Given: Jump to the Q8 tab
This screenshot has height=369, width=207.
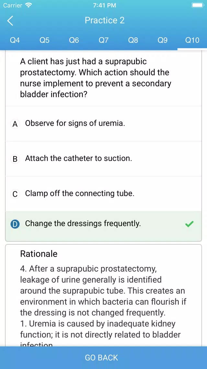Looking at the screenshot, I should 133,40.
